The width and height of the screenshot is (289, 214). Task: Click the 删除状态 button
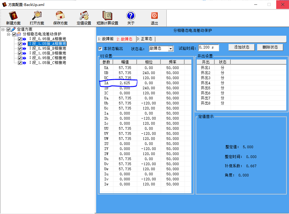click(x=270, y=47)
